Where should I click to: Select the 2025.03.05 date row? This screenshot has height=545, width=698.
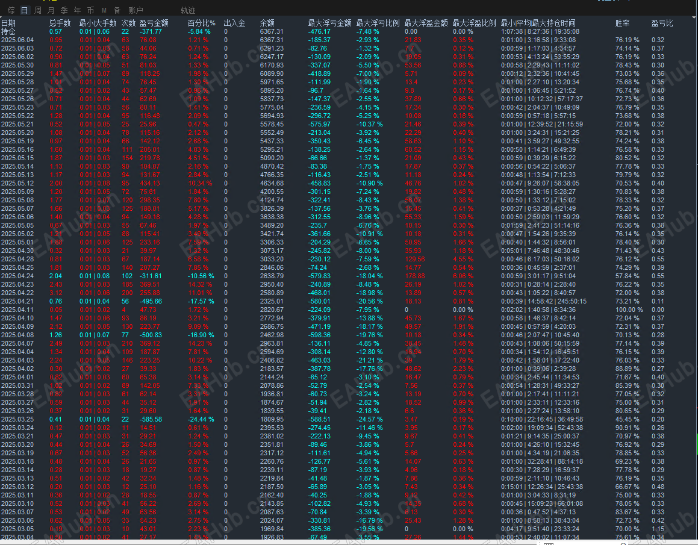pos(17,529)
